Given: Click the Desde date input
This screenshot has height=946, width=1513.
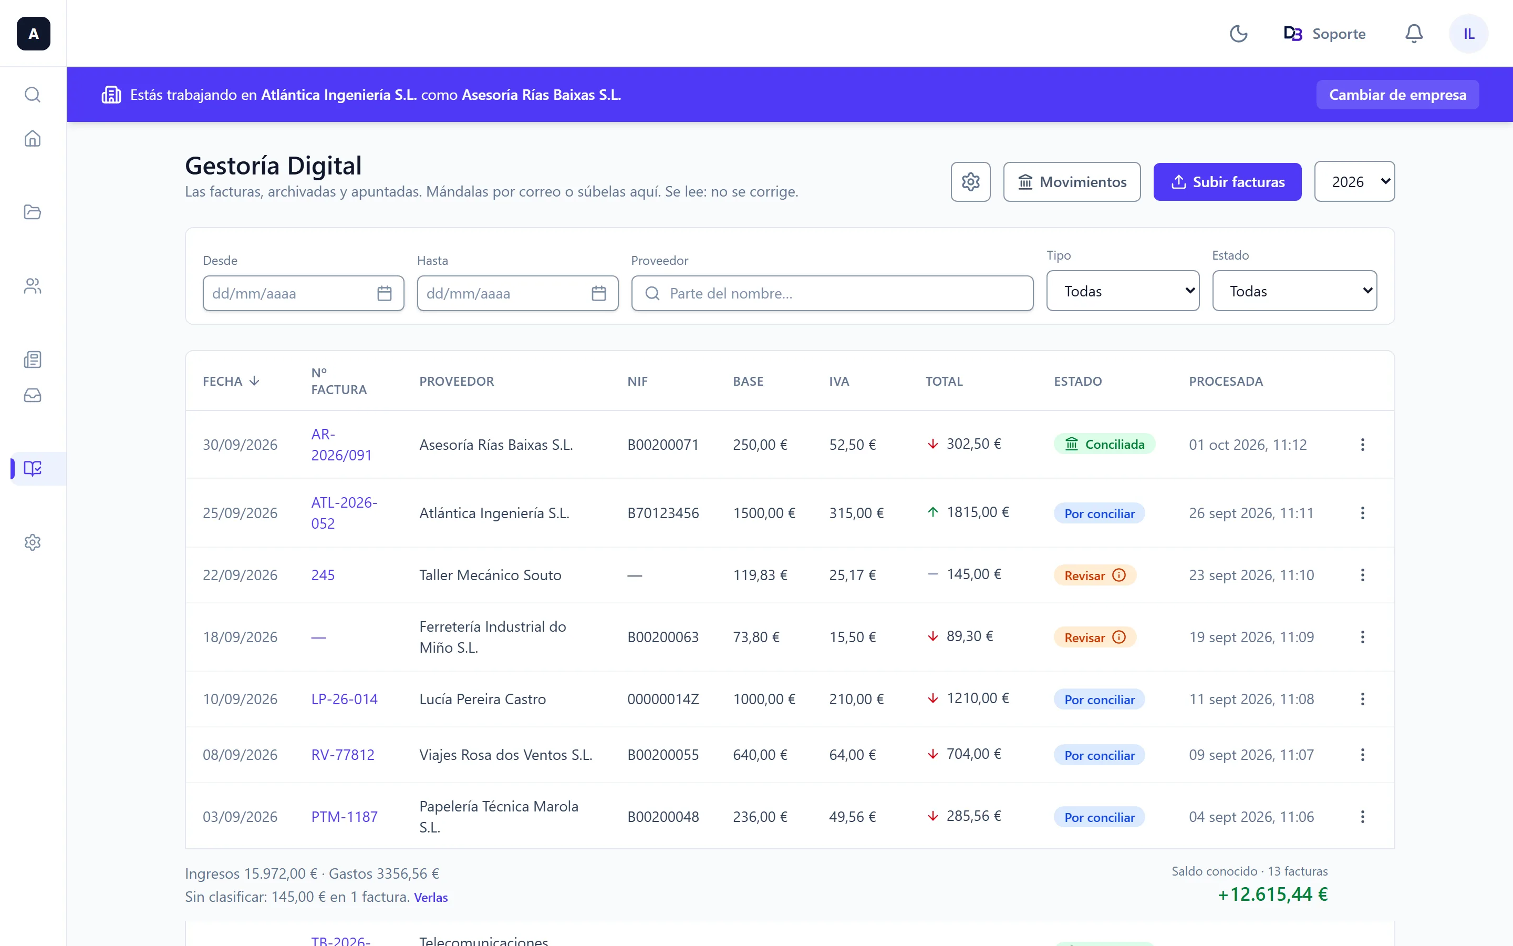Looking at the screenshot, I should pyautogui.click(x=303, y=293).
